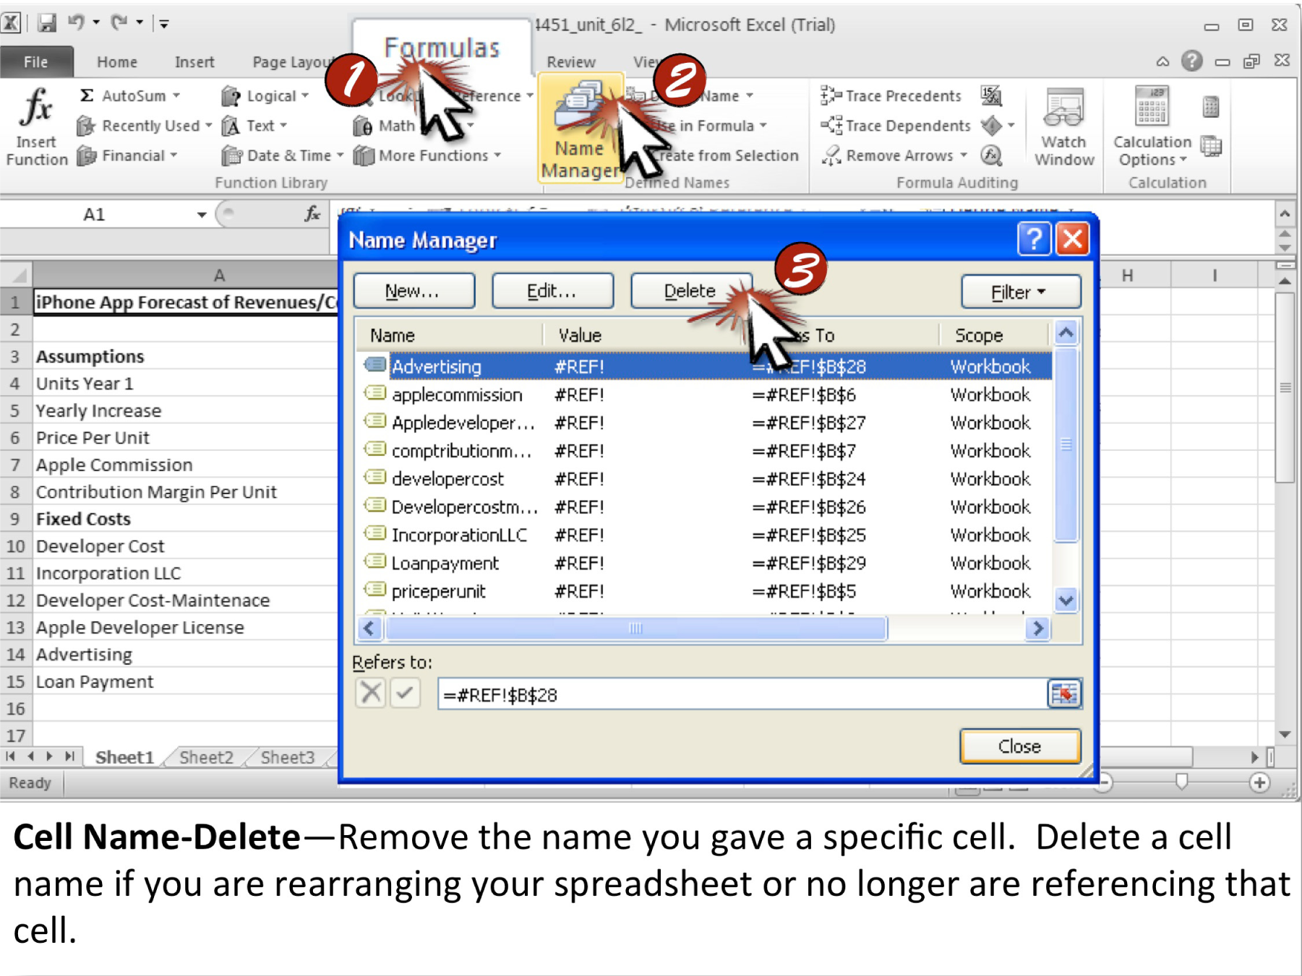Switch to the Review tab

click(x=570, y=62)
